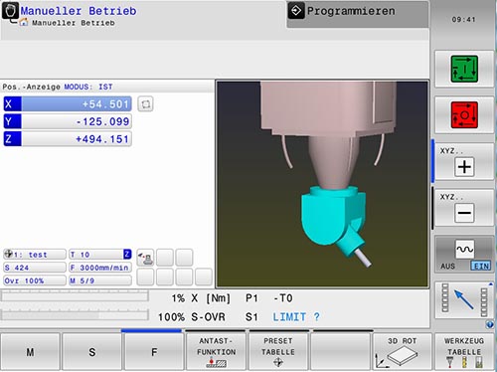497x372 pixels.
Task: Click the blue arrow soft-key row switcher
Action: pos(464,300)
